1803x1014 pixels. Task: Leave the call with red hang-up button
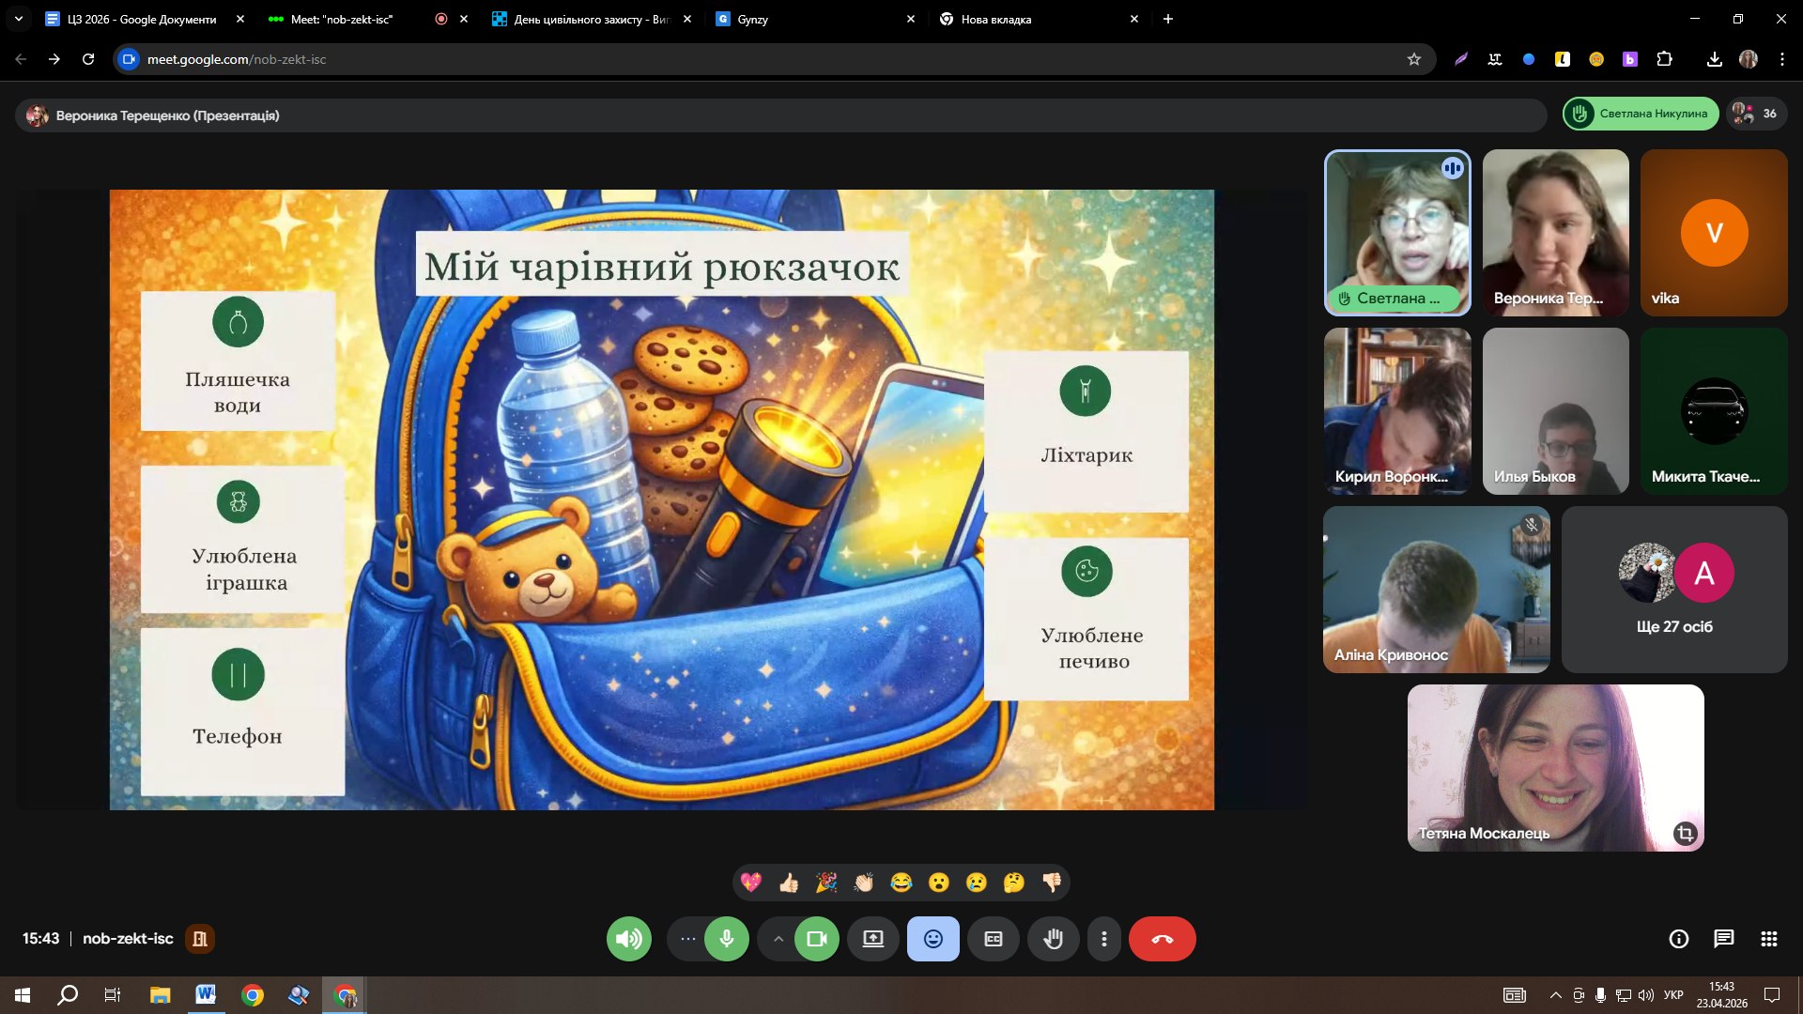coord(1162,939)
